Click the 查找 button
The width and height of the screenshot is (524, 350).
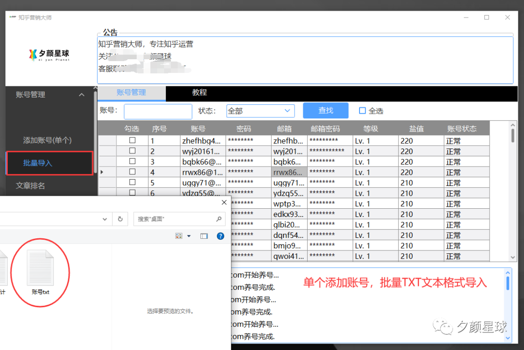coord(326,111)
